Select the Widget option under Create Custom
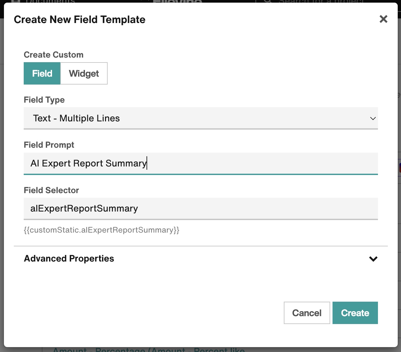 point(84,73)
